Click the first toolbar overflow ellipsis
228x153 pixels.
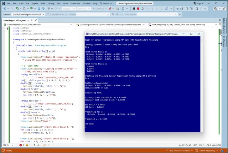coord(128,9)
